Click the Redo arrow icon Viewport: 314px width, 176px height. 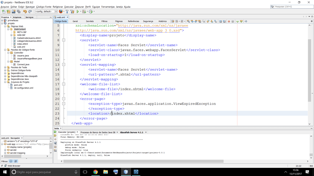[30, 12]
